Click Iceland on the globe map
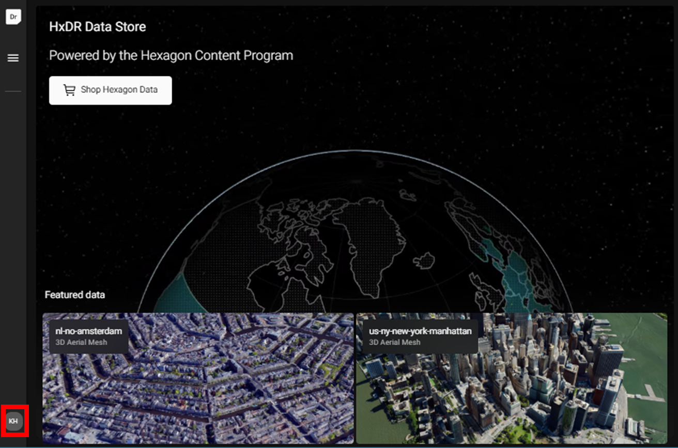Viewport: 678px width, 448px height. coord(424,261)
